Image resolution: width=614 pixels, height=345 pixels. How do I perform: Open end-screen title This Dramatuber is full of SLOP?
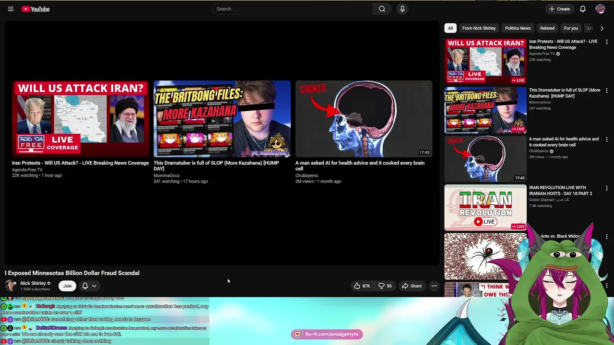(216, 166)
